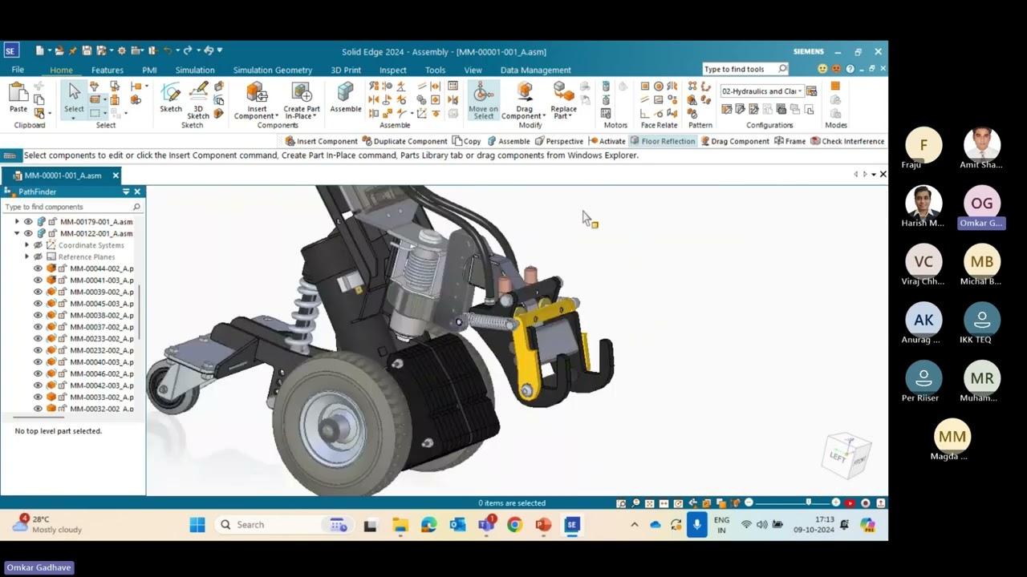Open File Explorer from the taskbar

[400, 525]
